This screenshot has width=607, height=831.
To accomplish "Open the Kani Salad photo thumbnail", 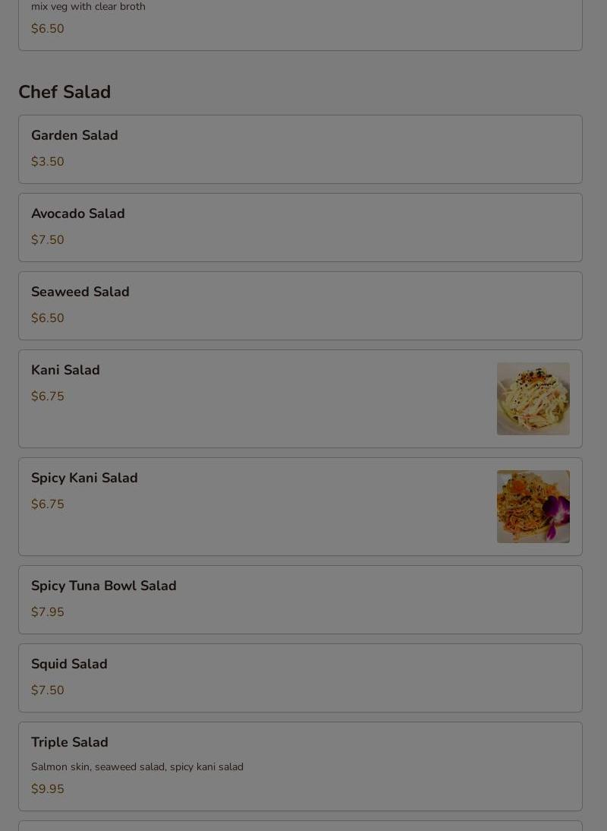I will click(533, 399).
